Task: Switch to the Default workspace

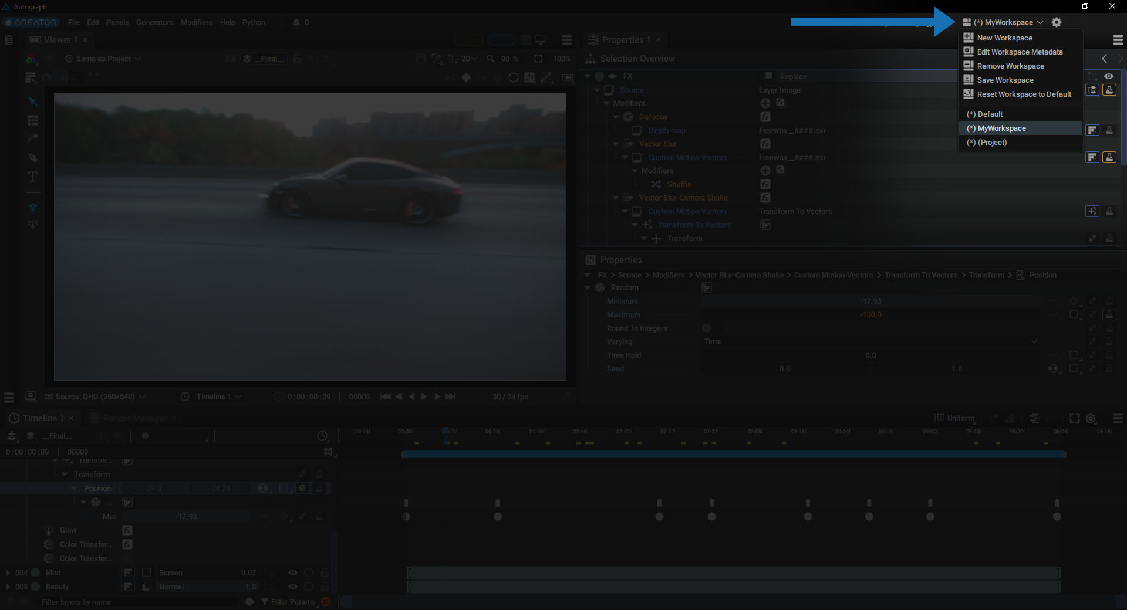Action: (x=1020, y=114)
